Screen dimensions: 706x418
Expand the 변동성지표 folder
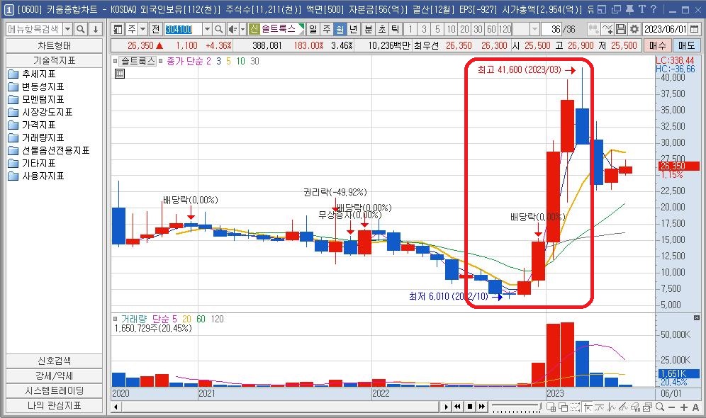click(36, 86)
